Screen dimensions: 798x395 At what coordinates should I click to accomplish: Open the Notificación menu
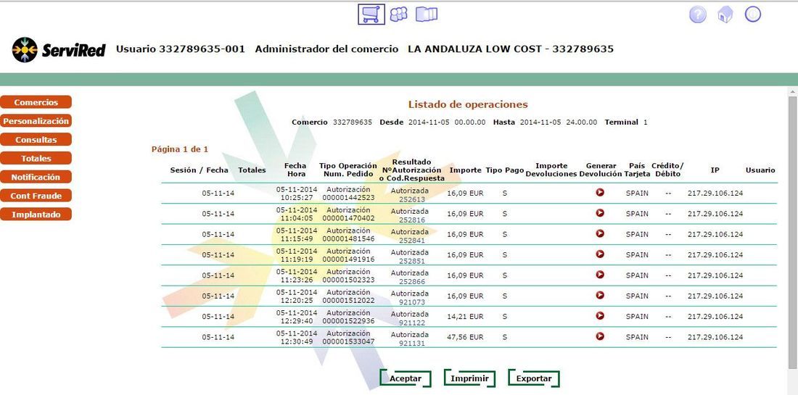(36, 177)
